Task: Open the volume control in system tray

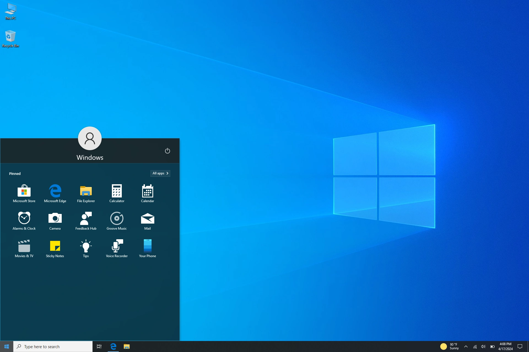Action: tap(483, 346)
